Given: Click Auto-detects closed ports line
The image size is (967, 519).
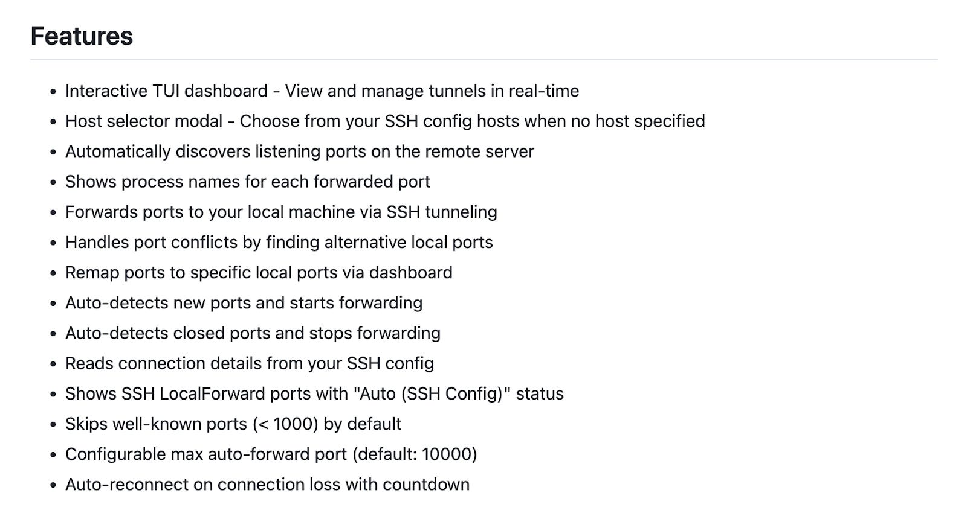Looking at the screenshot, I should (x=253, y=333).
